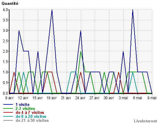Click the '9 mai' x-axis label
Screen dimensions: 159x124
[152, 98]
